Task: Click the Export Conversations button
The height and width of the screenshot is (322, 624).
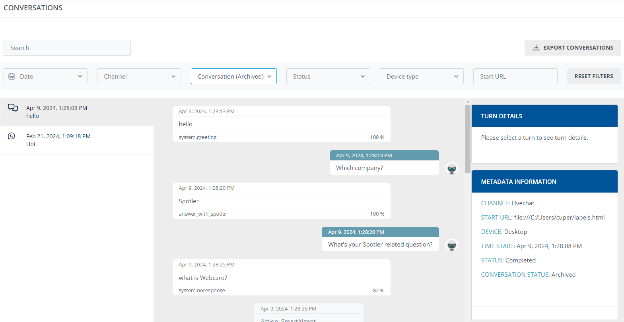Action: point(573,48)
